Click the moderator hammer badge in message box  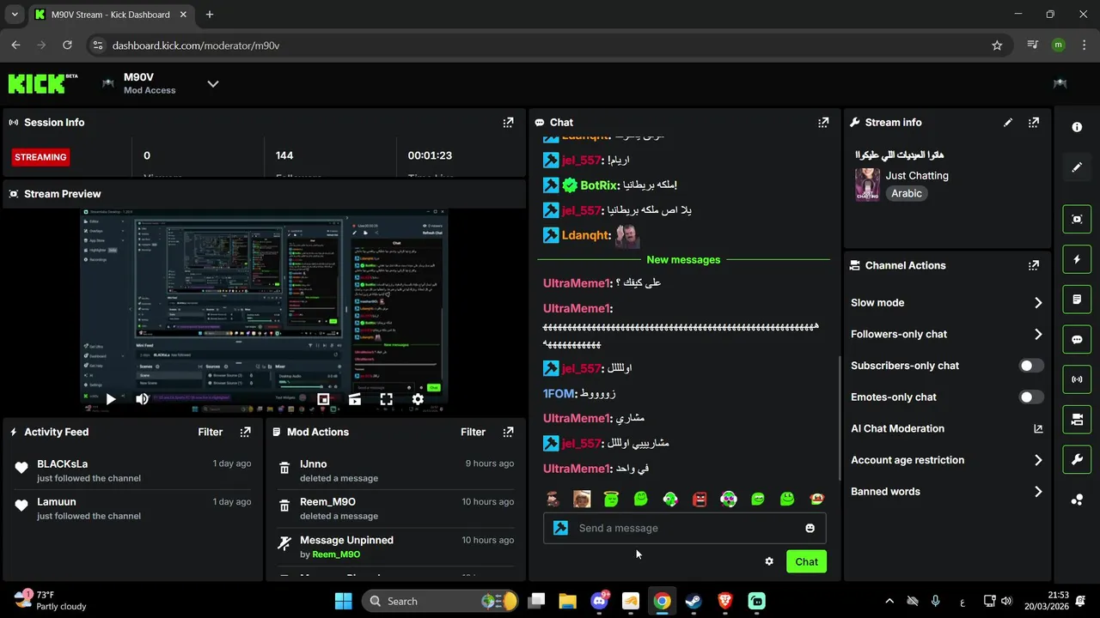[x=561, y=528]
